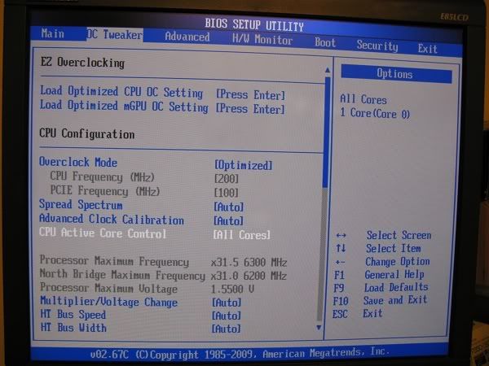489x366 pixels.
Task: Select Load Optimized CPU OC Setting
Action: [121, 92]
